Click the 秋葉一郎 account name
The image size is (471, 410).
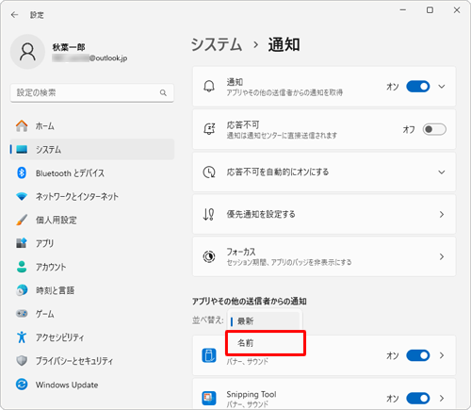click(69, 47)
